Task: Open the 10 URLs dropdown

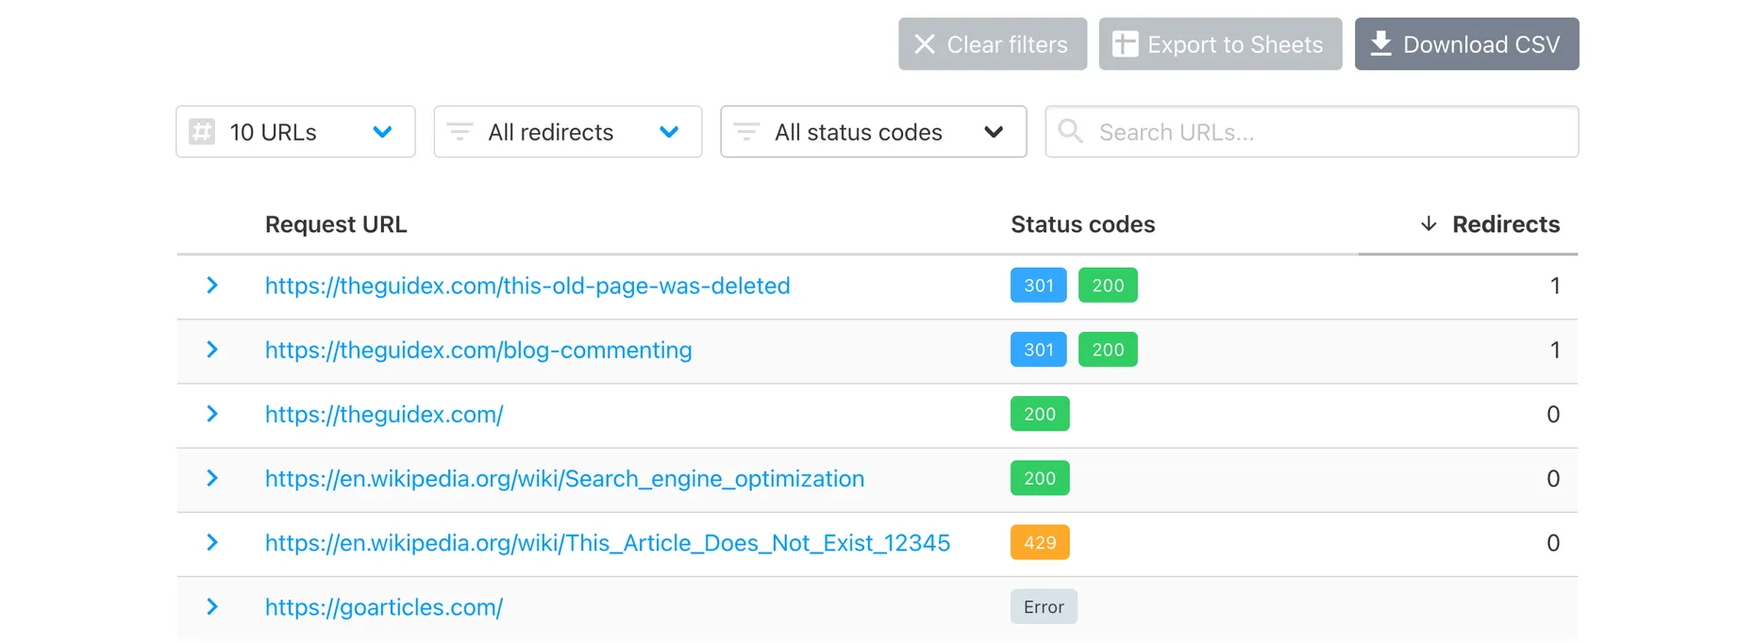Action: coord(295,132)
